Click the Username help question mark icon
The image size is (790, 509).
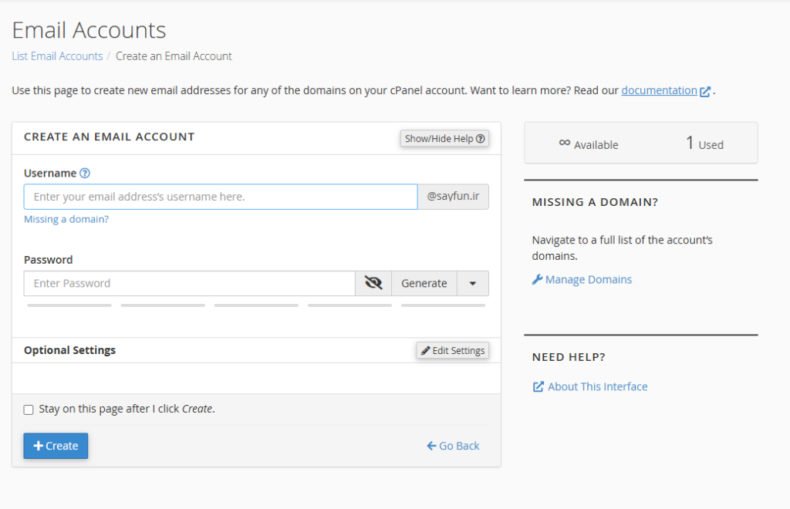click(85, 174)
